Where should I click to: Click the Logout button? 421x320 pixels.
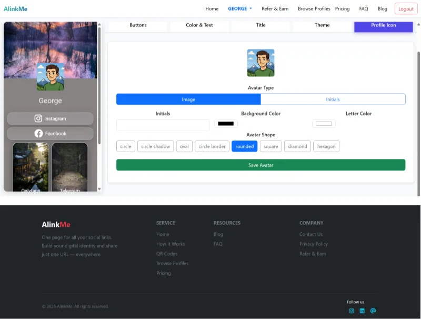[406, 8]
